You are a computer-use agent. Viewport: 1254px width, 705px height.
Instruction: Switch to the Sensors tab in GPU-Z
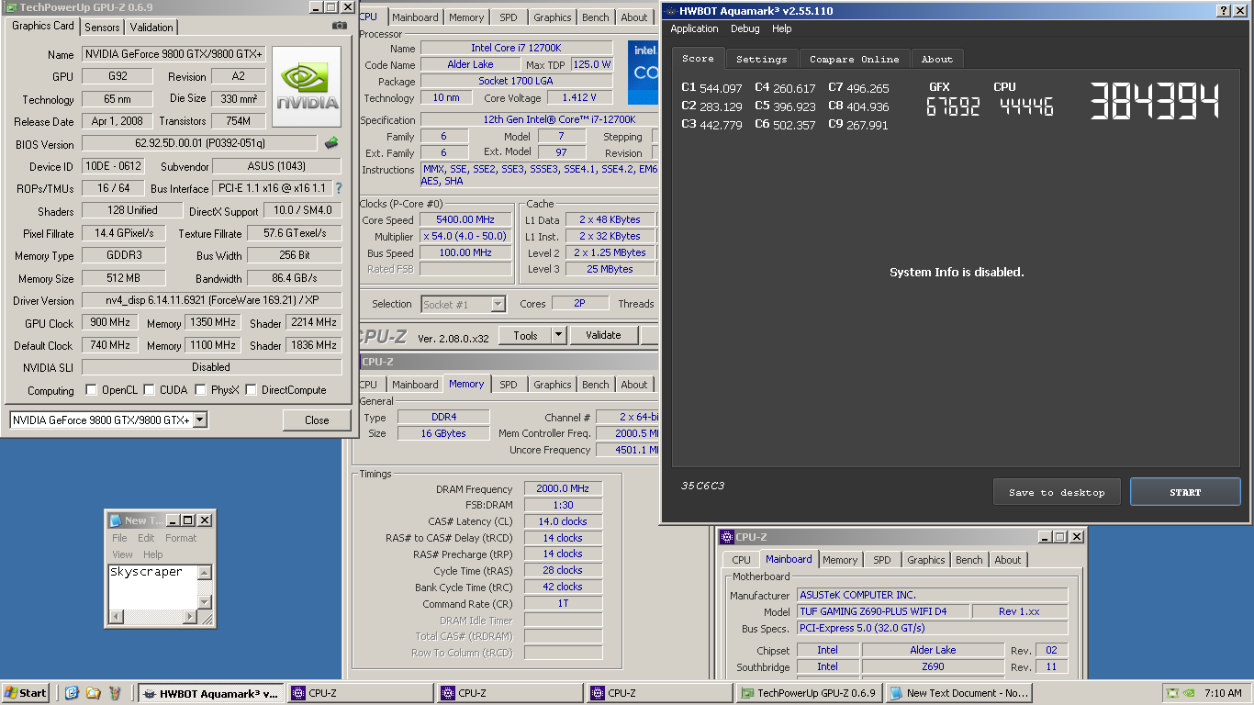point(102,28)
